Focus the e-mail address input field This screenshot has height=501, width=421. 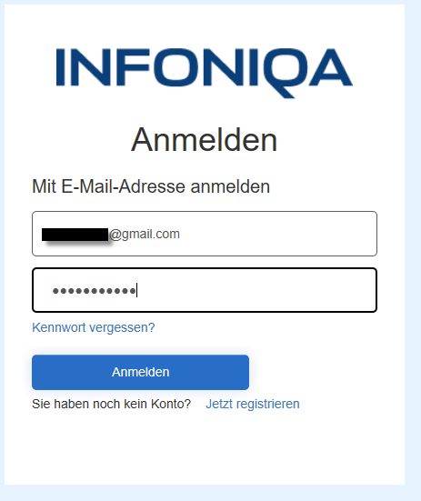tap(205, 234)
